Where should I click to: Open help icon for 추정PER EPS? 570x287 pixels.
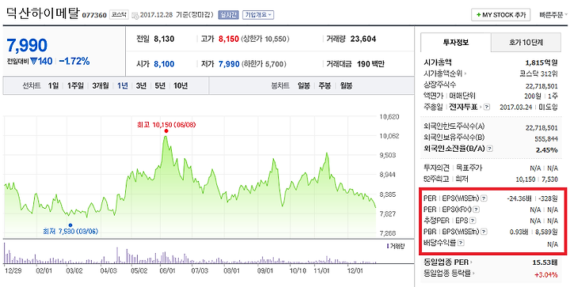pyautogui.click(x=473, y=221)
